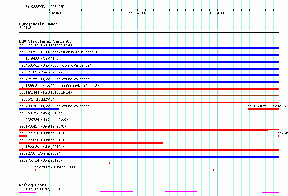Click the esv3891369 (Suktitipat2014) variant label

[46, 45]
